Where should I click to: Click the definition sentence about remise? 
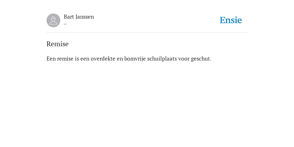point(129,59)
